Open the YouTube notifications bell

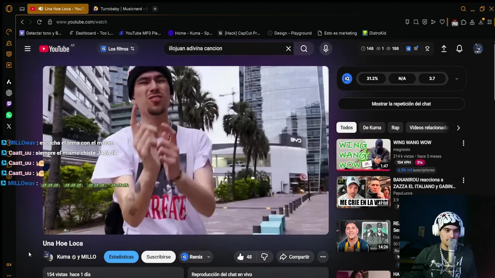(459, 49)
